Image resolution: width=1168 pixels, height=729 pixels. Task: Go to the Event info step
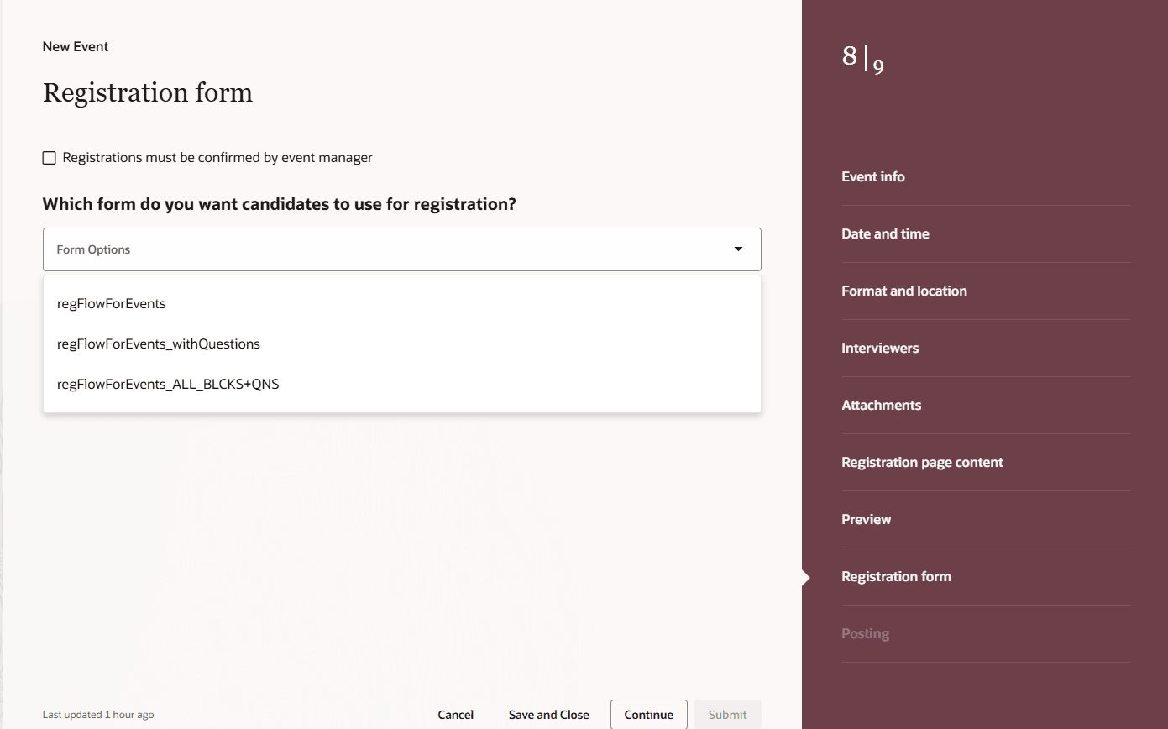[x=873, y=177]
